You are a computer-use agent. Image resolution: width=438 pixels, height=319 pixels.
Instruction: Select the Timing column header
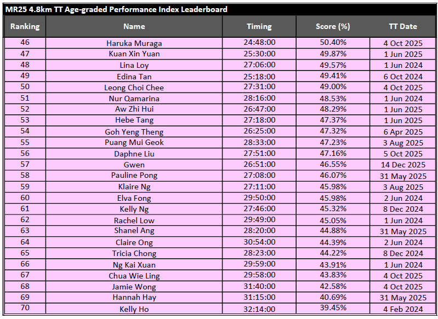pyautogui.click(x=259, y=26)
